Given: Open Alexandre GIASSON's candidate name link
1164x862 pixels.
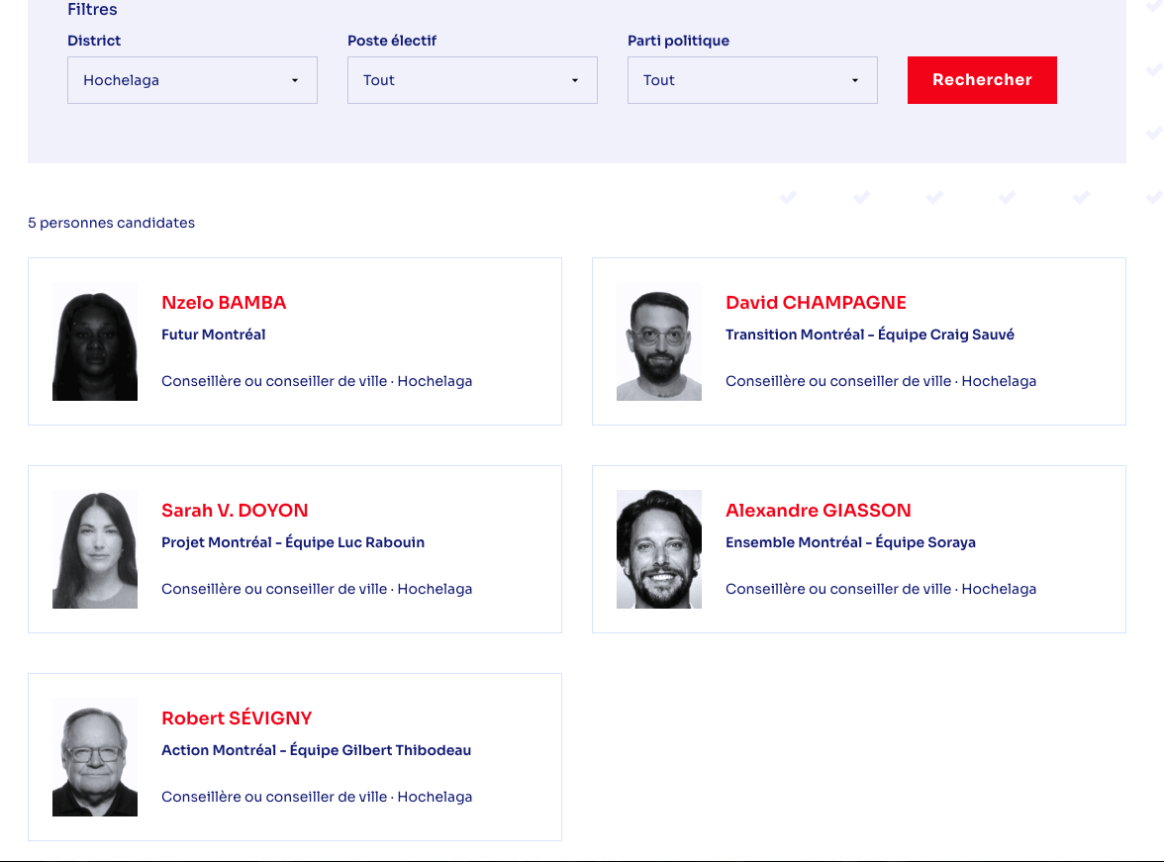Looking at the screenshot, I should pos(818,511).
